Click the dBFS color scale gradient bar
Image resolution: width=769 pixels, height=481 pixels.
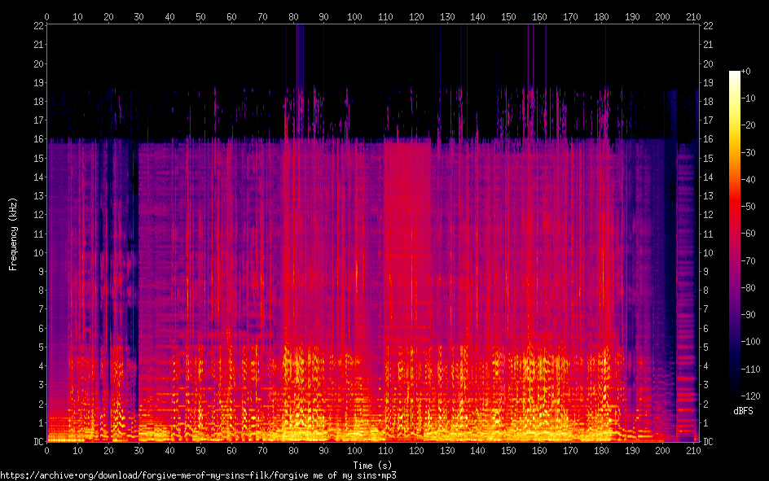(734, 233)
